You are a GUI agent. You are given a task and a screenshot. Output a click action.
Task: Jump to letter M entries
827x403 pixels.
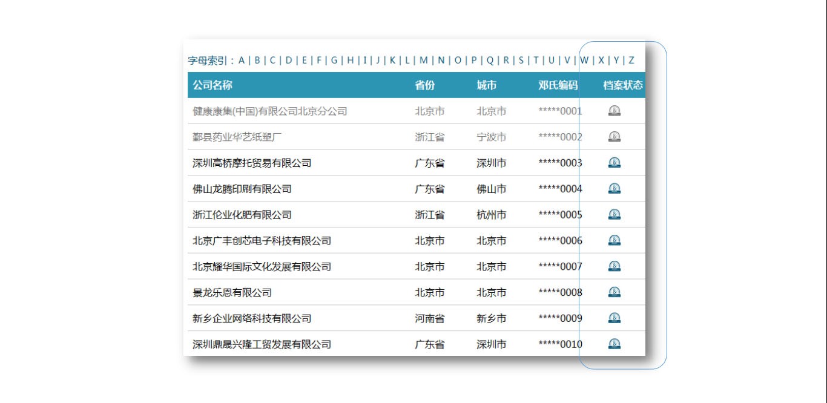point(424,61)
